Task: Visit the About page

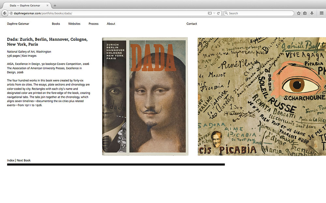Action: click(x=111, y=24)
